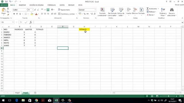Apply the red font color A
Viewport: 184px width, 103px height.
[x=36, y=14]
